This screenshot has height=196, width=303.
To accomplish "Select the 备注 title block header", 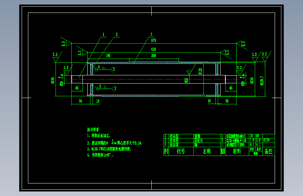I will pos(269,151).
